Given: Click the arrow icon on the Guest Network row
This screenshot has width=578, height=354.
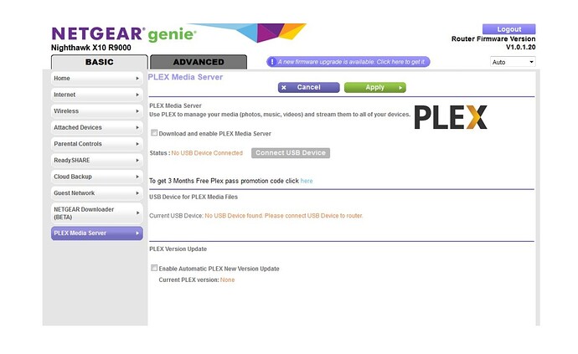Looking at the screenshot, I should (137, 193).
